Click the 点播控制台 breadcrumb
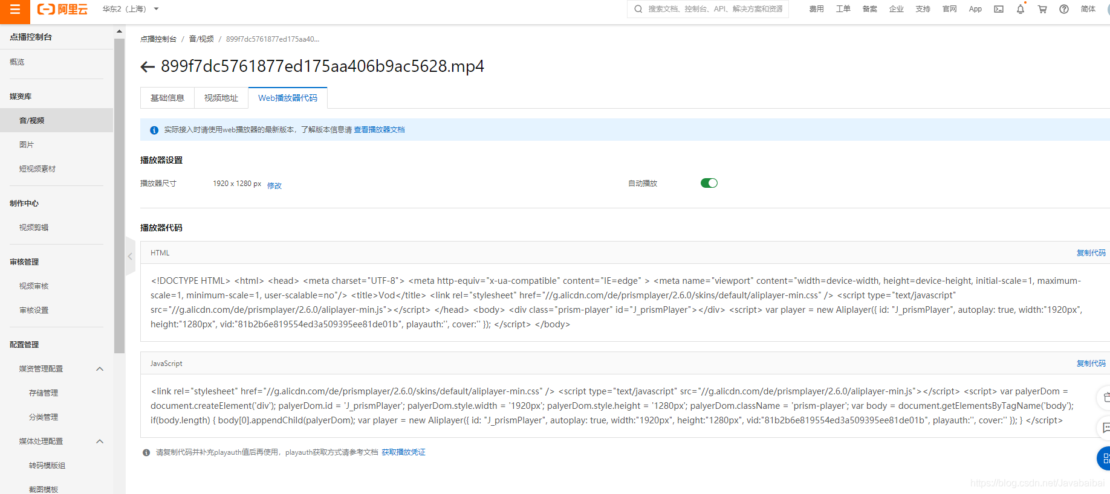This screenshot has height=494, width=1110. 158,39
